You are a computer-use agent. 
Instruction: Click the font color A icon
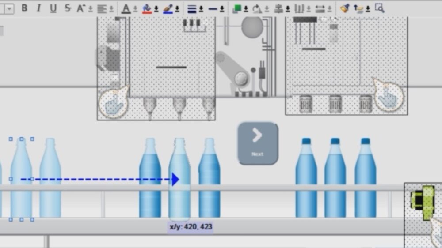[126, 9]
